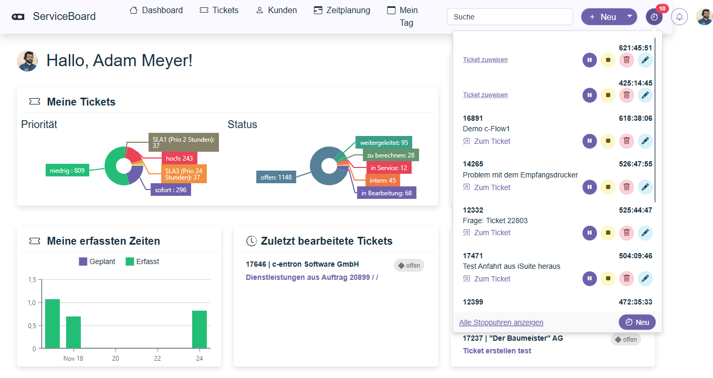Go to Zeitplanung in the navigation

tap(342, 10)
